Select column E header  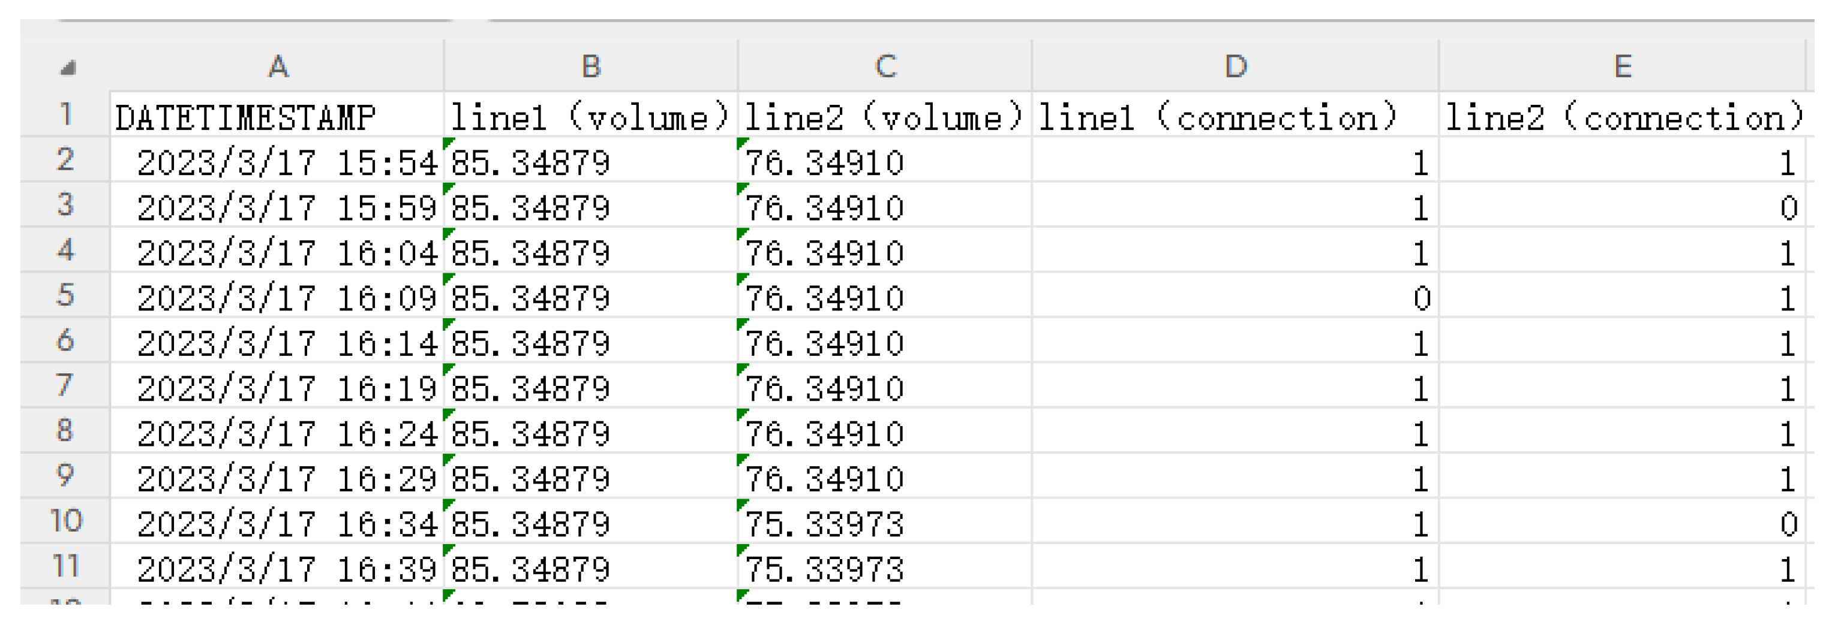point(1622,67)
